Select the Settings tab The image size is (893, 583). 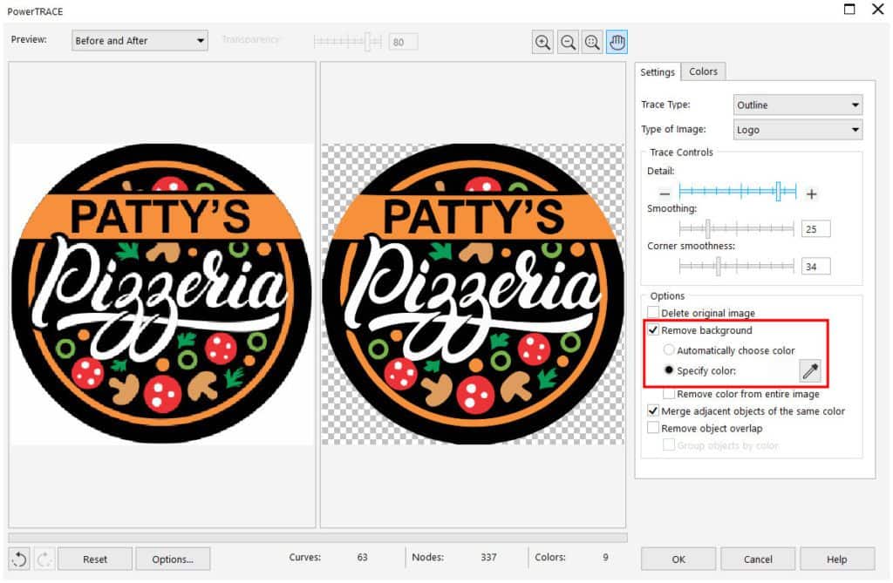(658, 71)
